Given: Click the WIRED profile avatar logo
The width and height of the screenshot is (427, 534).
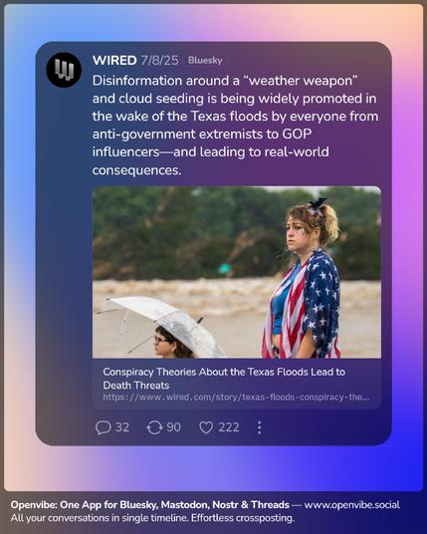Looking at the screenshot, I should 64,70.
